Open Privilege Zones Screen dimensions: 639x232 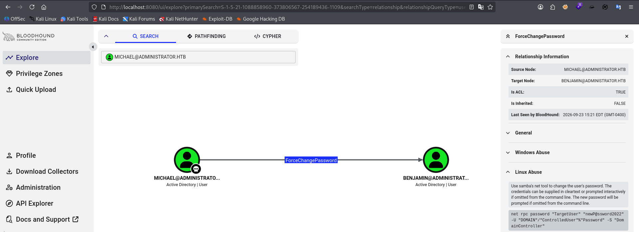(47, 74)
